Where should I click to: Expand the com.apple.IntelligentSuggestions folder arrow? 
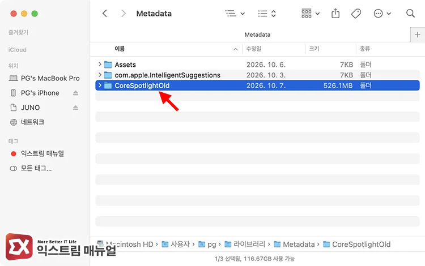[x=100, y=75]
